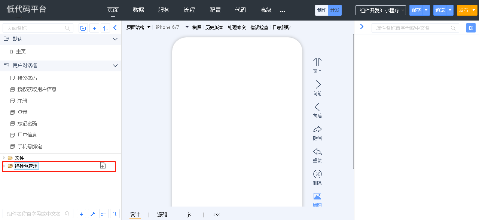Collapse the 用户对话框 page group

point(115,66)
